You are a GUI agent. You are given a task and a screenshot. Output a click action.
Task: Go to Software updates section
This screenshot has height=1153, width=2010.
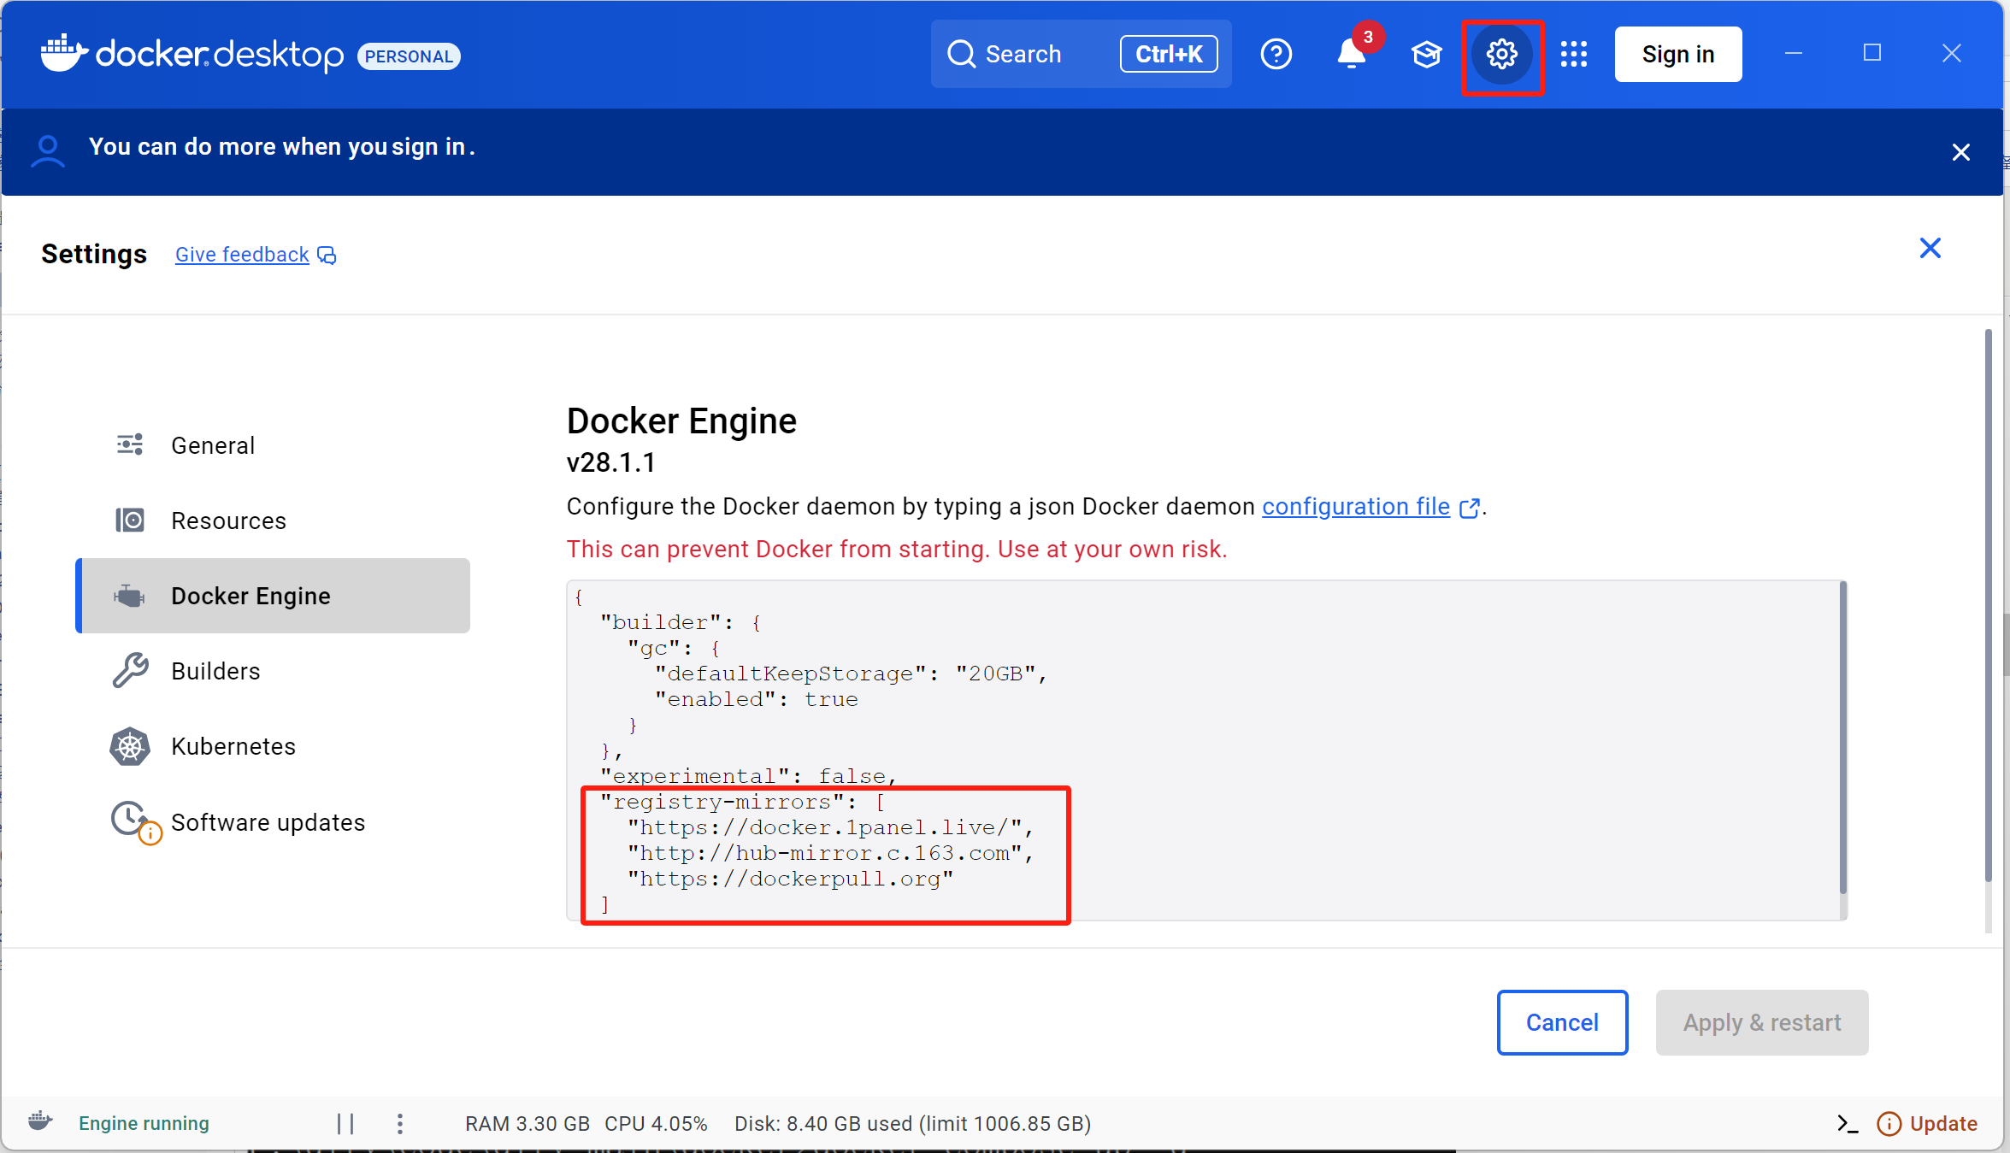coord(268,822)
